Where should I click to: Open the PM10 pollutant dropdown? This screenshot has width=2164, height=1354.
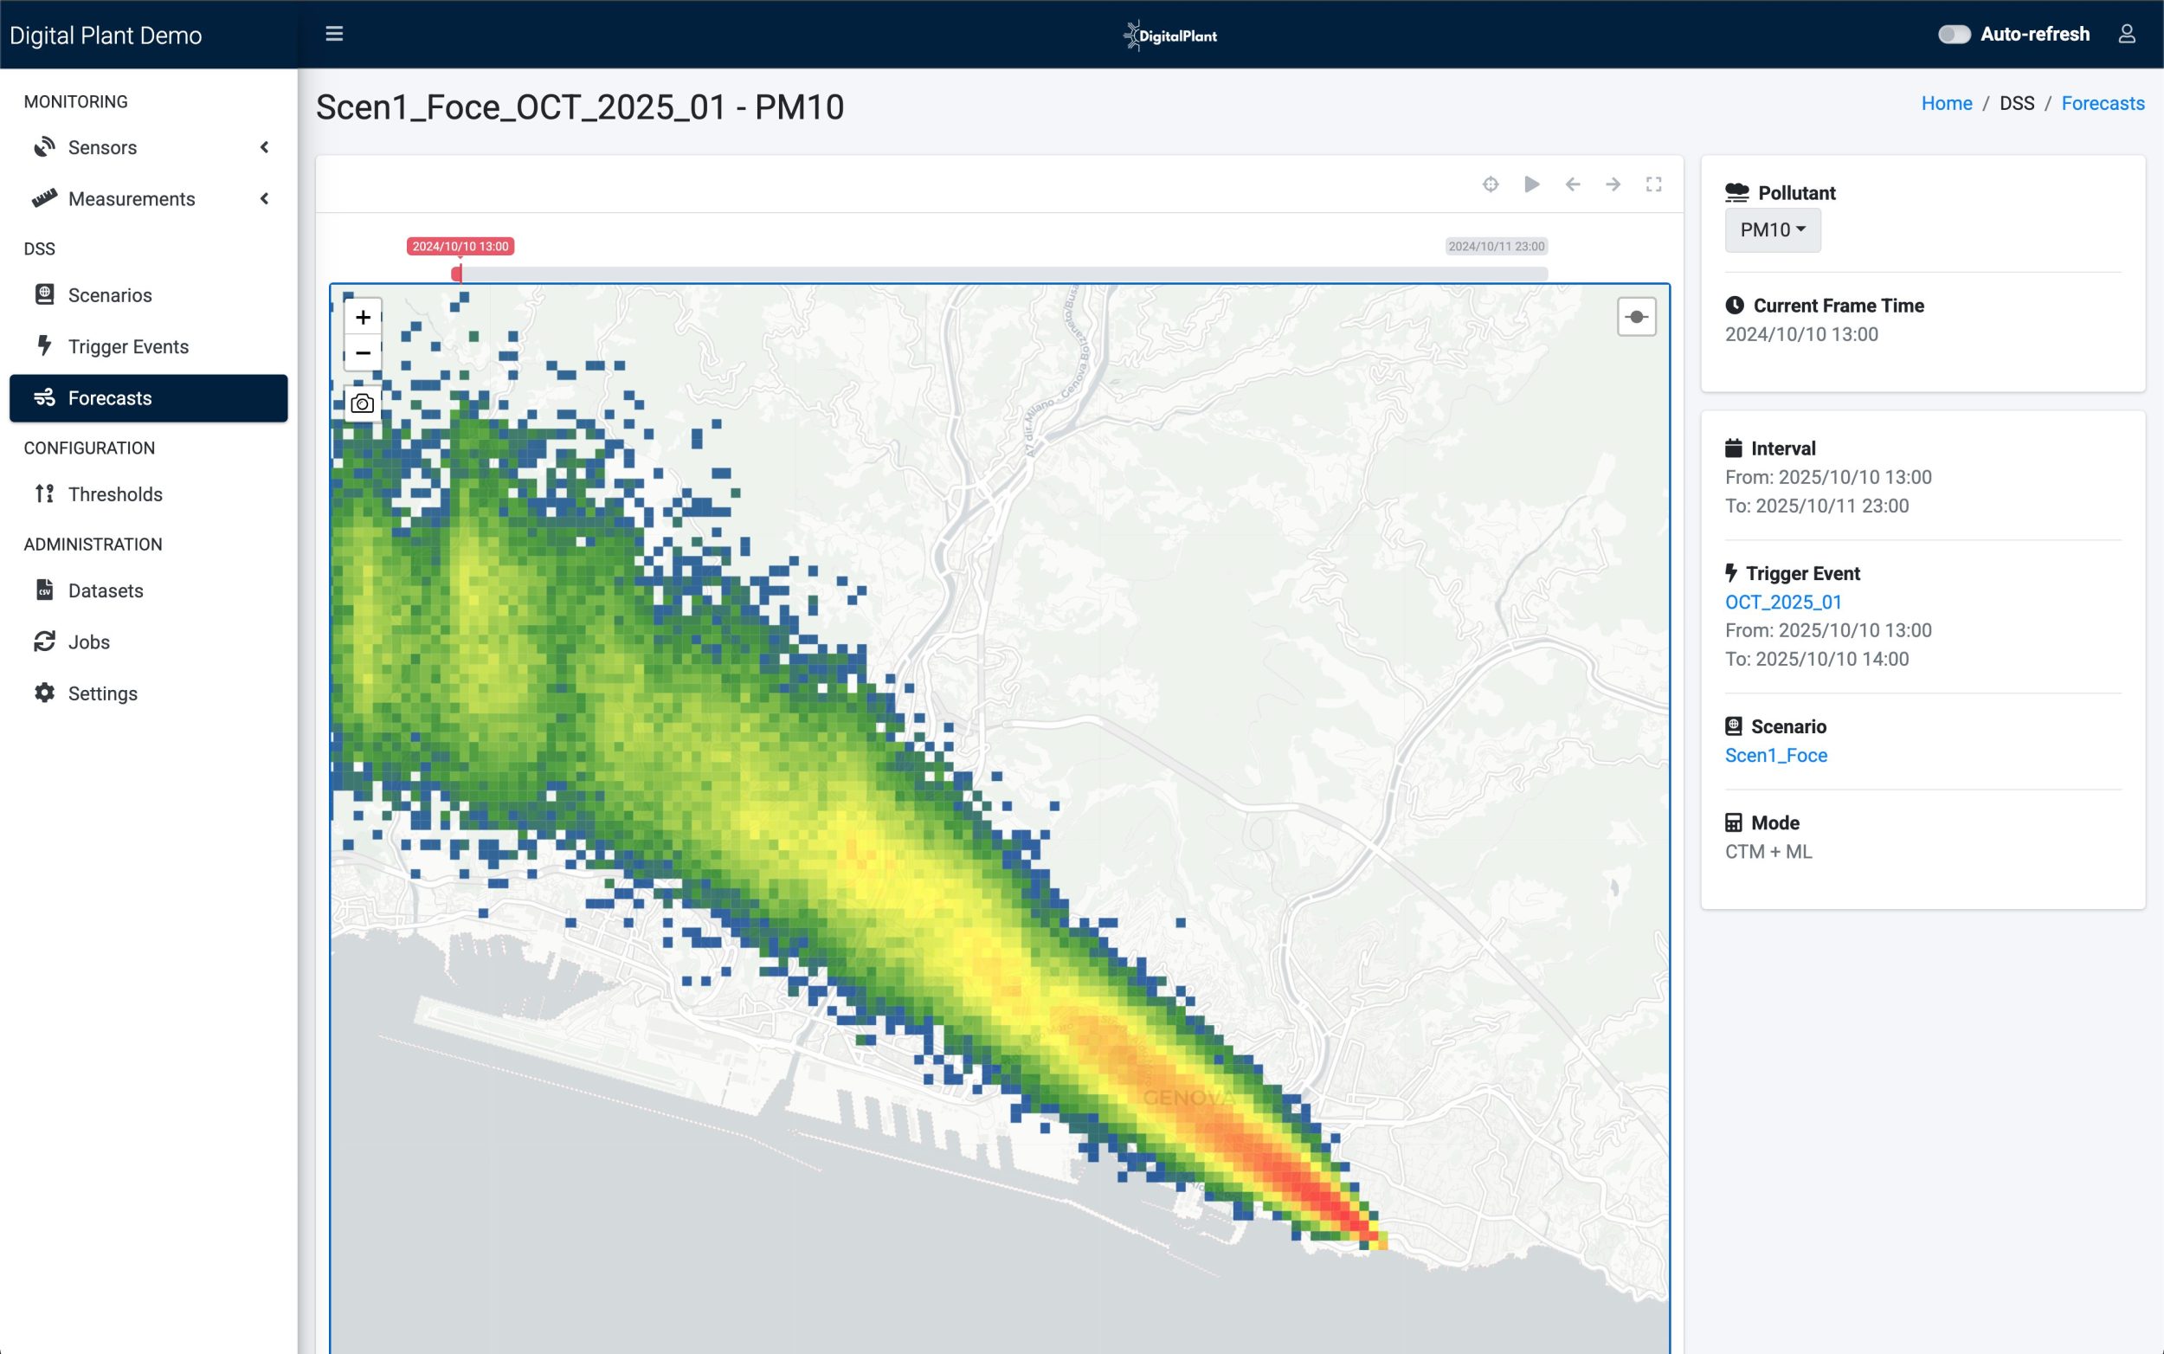1772,230
